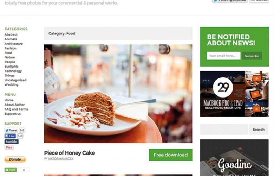Click the Tweet share button
This screenshot has height=176, width=274.
coord(11,130)
